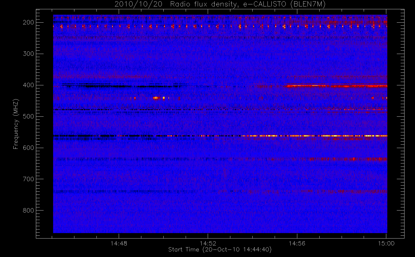Click the 700 frequency tick label

click(28, 179)
